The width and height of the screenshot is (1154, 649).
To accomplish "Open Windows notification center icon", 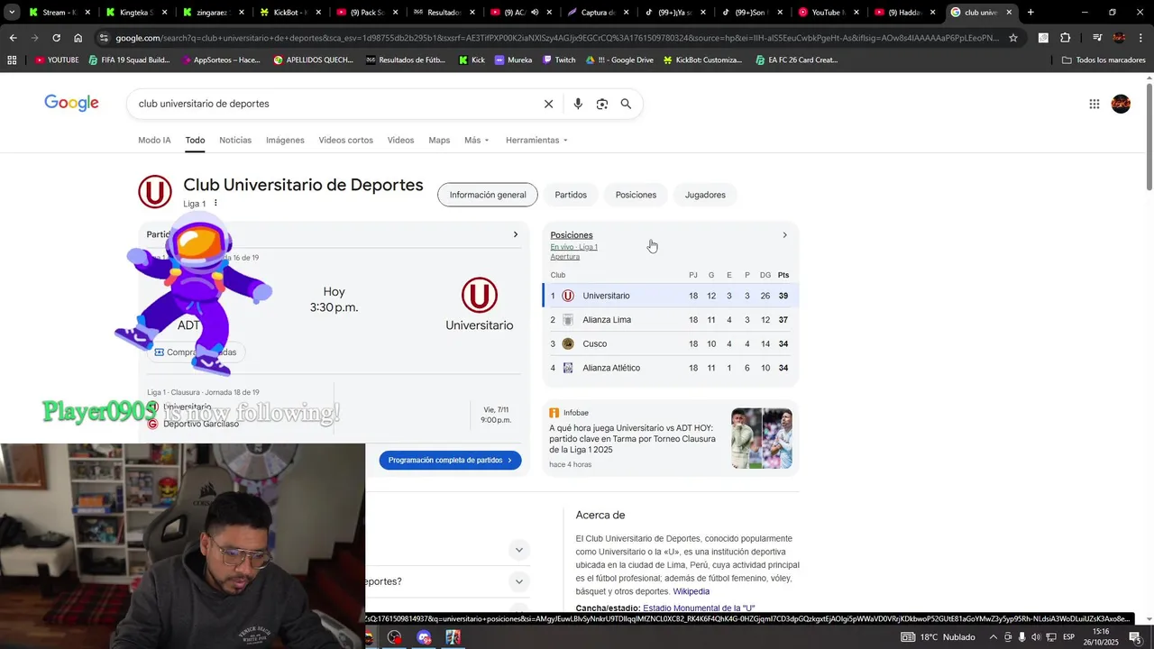I will point(1135,637).
